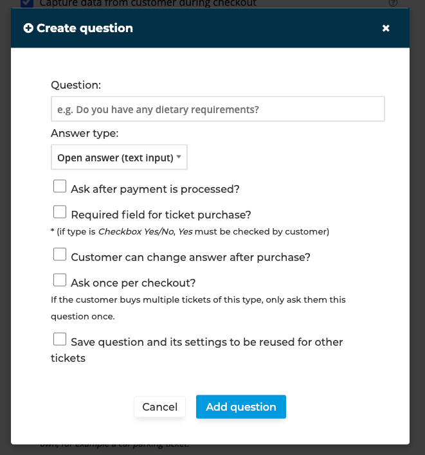Screen dimensions: 425x455
Task: Toggle Capture data from customer during checkout checkbox
Action: 27,3
